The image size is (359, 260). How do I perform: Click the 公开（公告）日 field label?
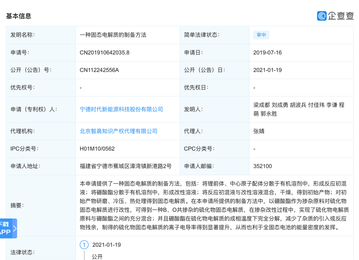click(x=205, y=70)
